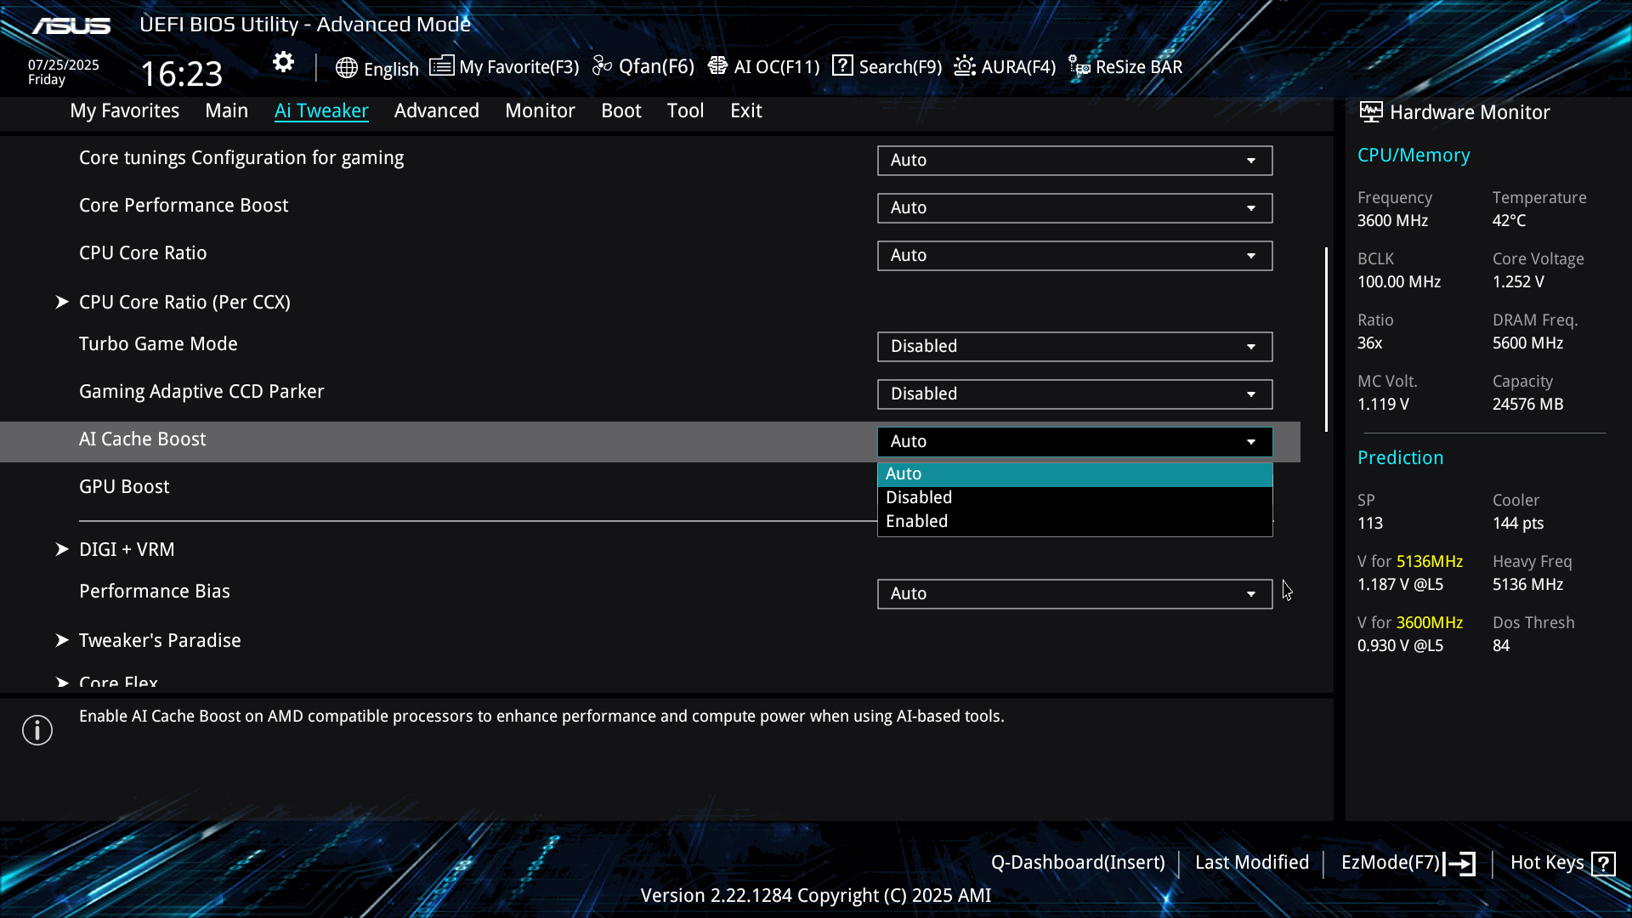Click the CPU/Memory section heading
The image size is (1632, 918).
click(x=1414, y=156)
